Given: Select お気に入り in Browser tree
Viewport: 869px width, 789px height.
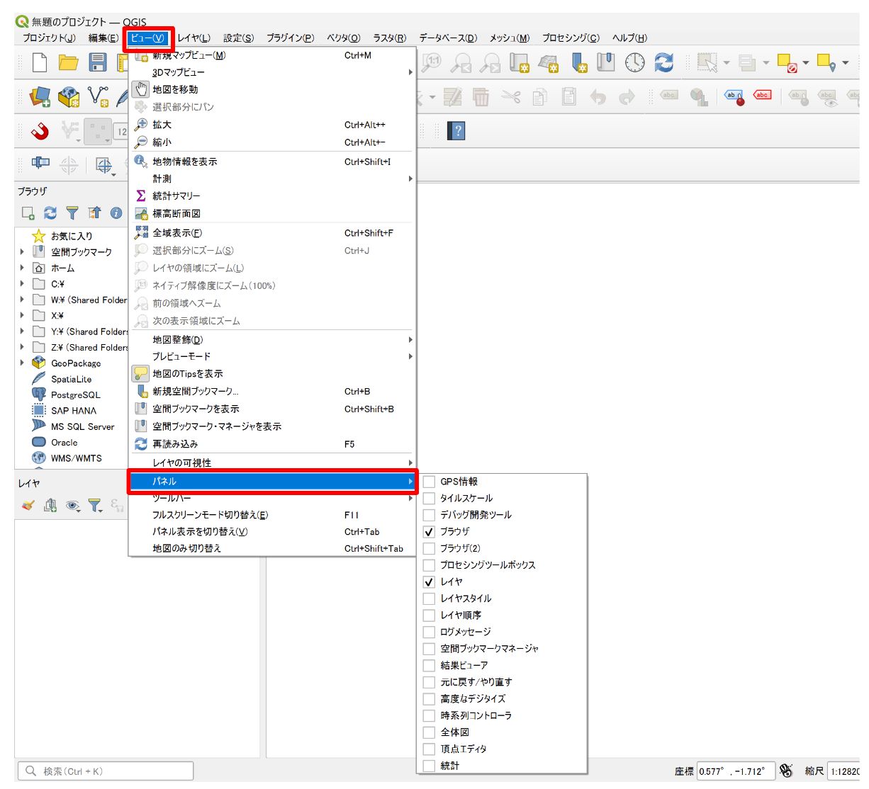Looking at the screenshot, I should [71, 236].
